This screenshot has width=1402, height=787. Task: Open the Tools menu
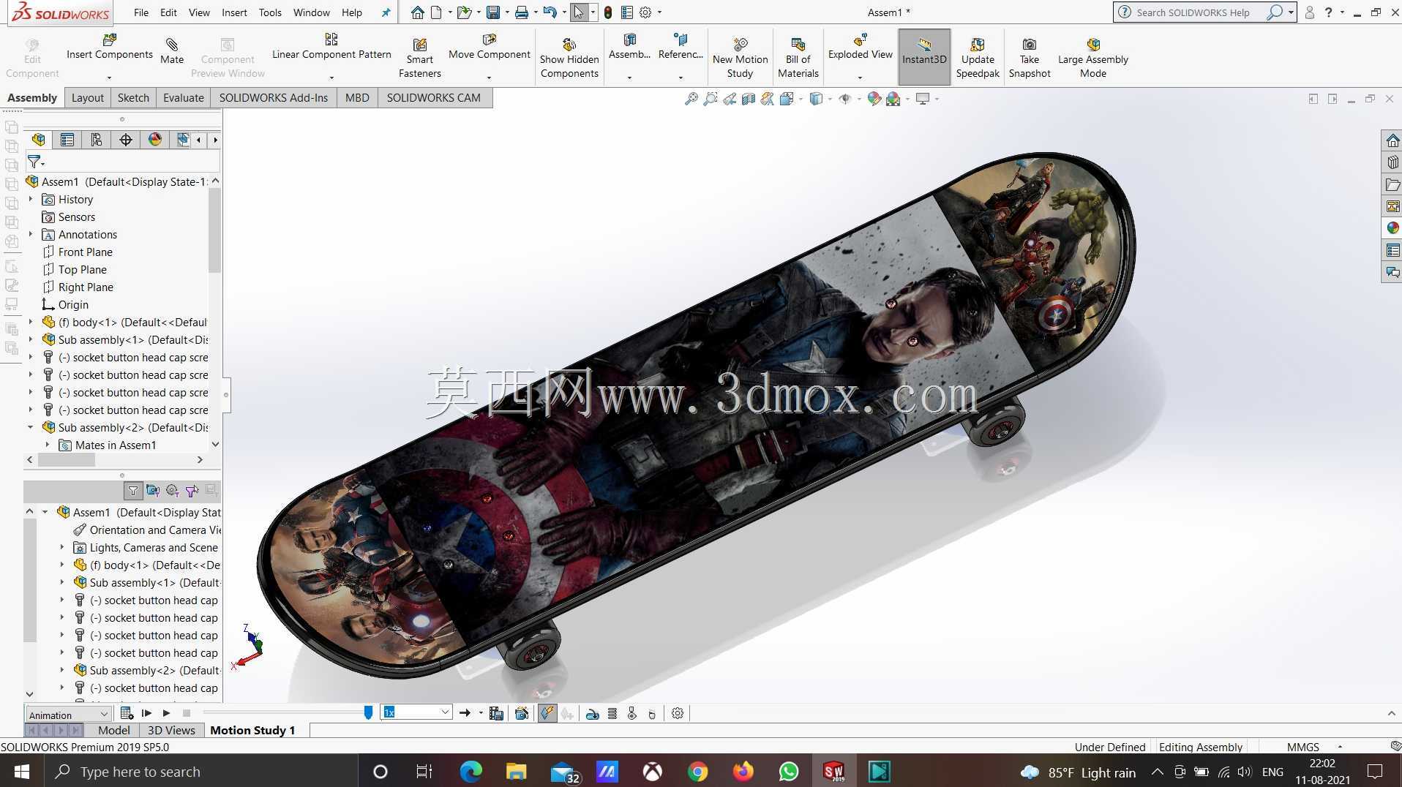click(270, 12)
